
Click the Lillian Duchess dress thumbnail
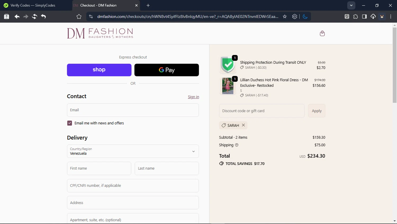pos(228,86)
